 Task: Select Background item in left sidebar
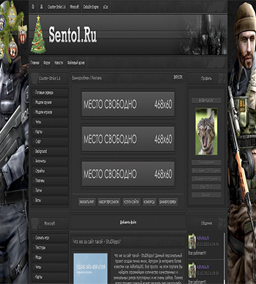click(50, 151)
